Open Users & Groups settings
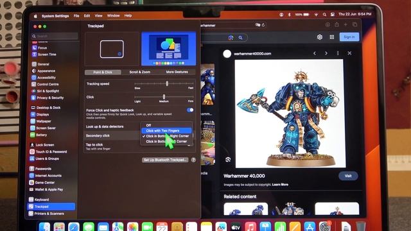Viewport: 411px width, 231px height. [x=44, y=158]
